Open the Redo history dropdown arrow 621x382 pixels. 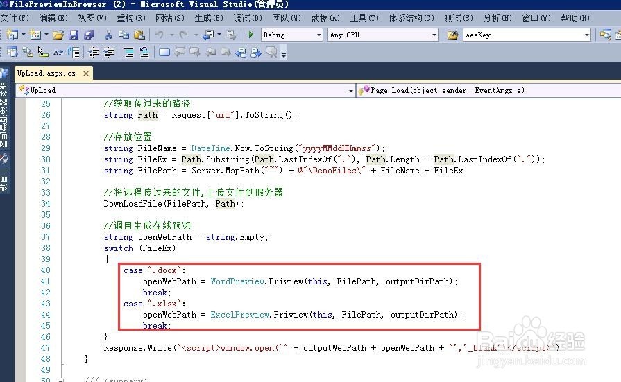[x=196, y=35]
